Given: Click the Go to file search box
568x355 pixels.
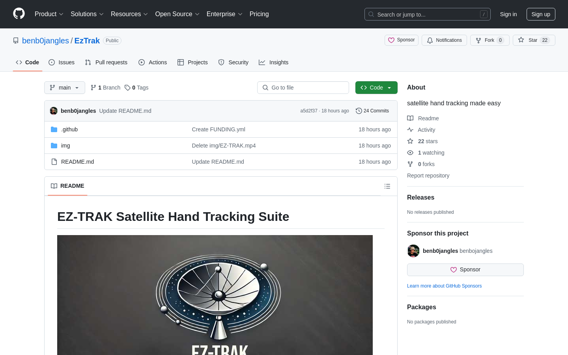Looking at the screenshot, I should (303, 88).
